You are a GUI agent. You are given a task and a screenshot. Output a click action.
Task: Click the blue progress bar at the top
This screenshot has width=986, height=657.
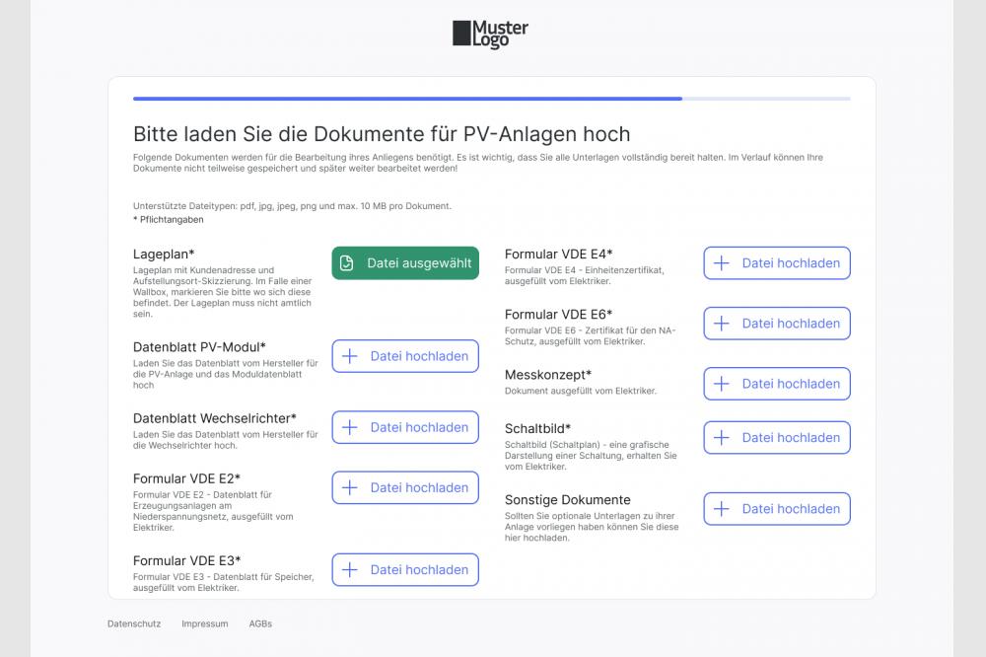click(x=407, y=99)
